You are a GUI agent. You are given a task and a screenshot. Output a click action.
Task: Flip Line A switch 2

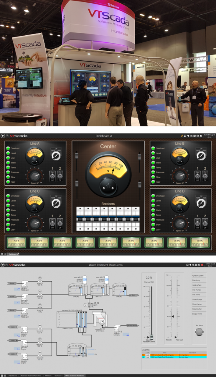pos(60,176)
